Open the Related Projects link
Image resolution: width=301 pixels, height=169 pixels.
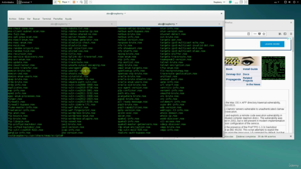tap(248, 79)
